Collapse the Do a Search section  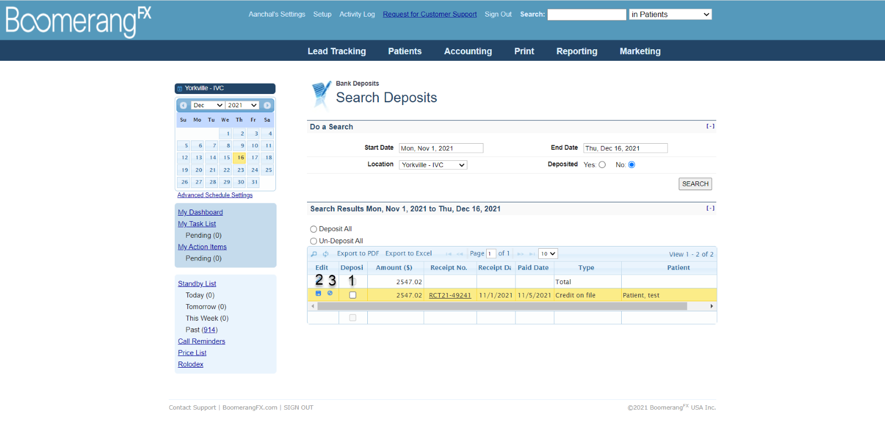click(710, 126)
